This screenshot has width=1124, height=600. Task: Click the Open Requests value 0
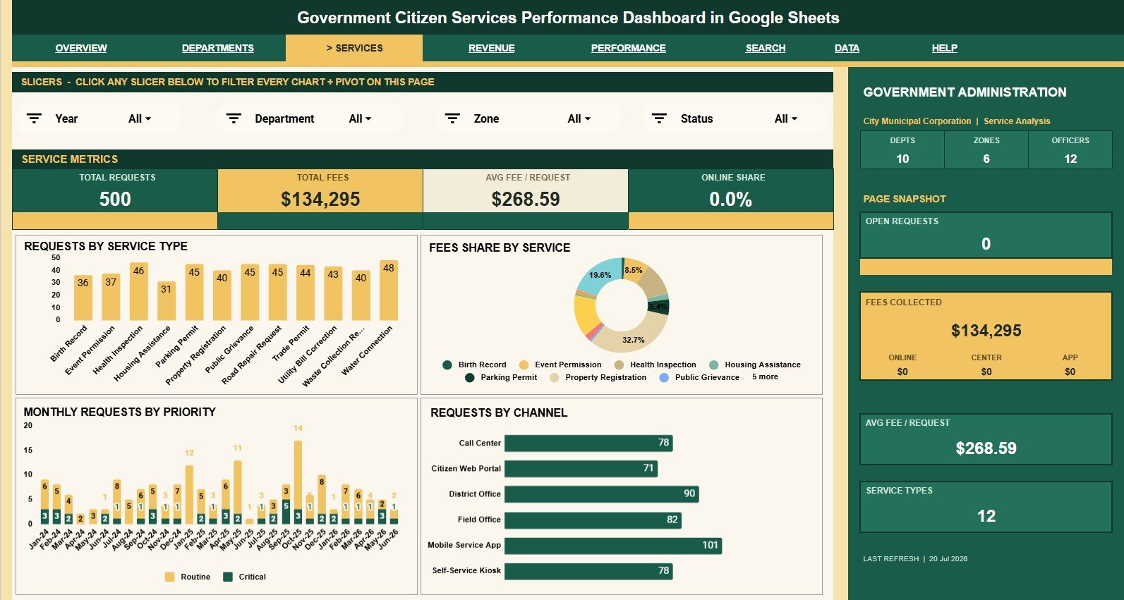[986, 244]
